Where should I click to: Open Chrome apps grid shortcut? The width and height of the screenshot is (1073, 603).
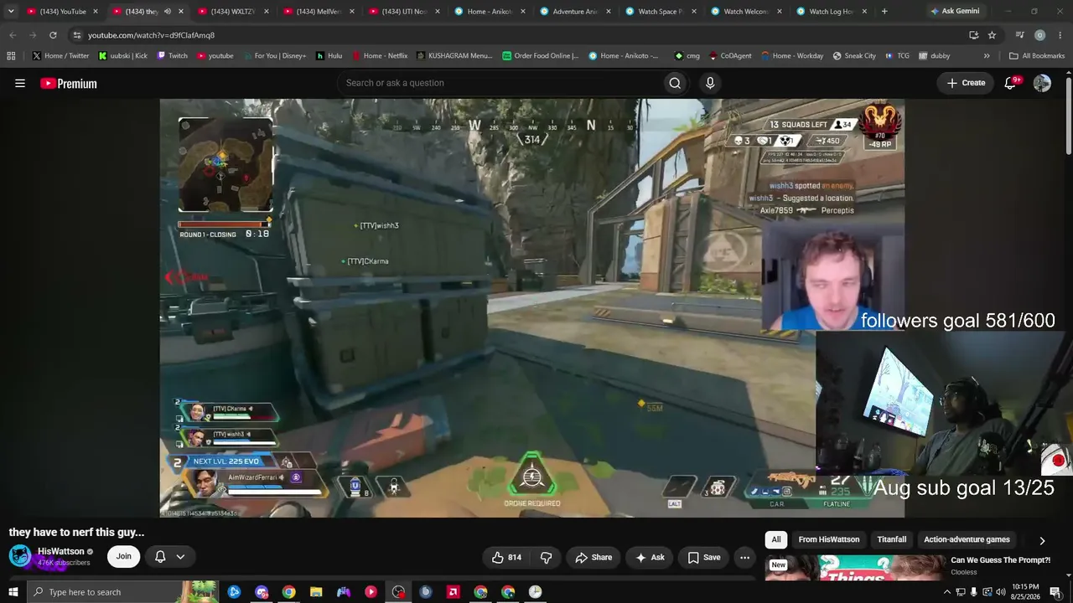(x=11, y=56)
